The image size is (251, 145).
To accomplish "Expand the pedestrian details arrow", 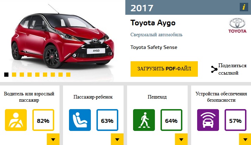I will pos(181,139).
